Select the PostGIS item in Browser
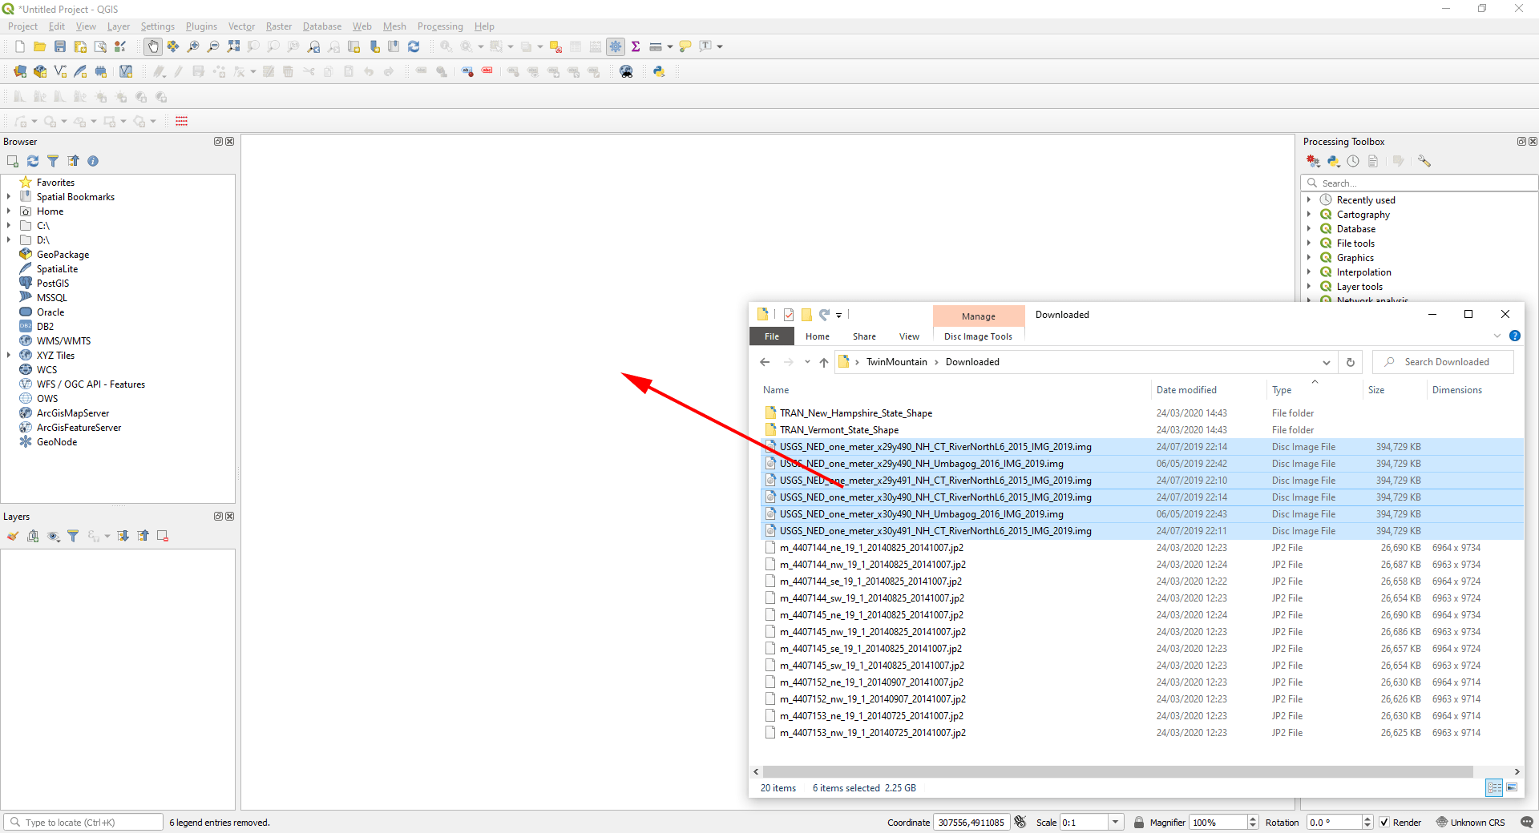 coord(53,283)
